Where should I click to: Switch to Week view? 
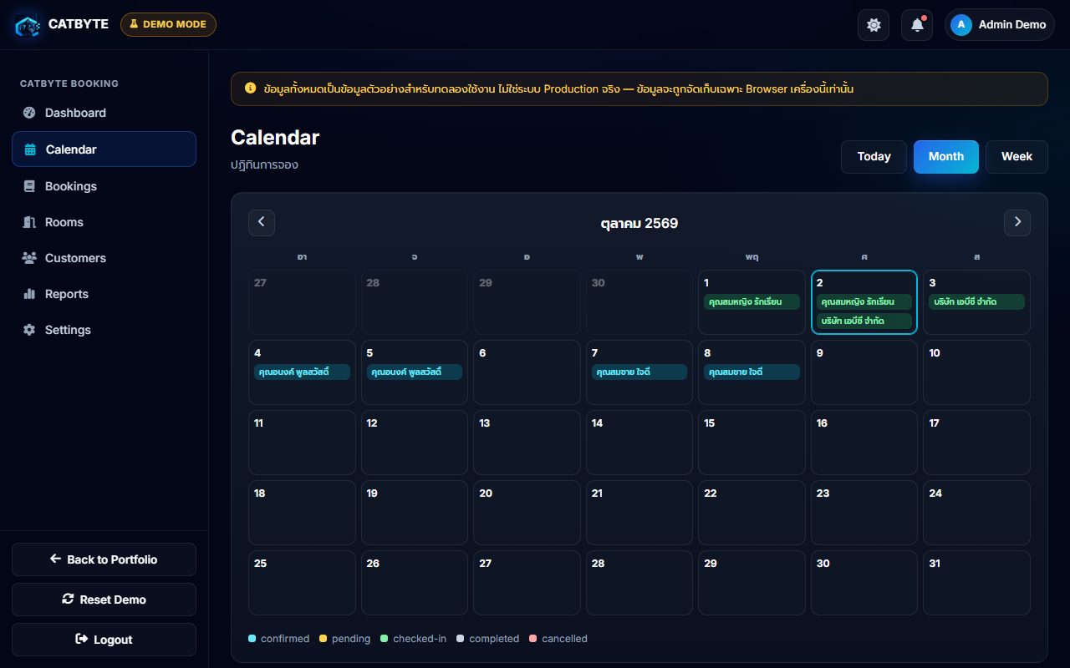[x=1016, y=157]
